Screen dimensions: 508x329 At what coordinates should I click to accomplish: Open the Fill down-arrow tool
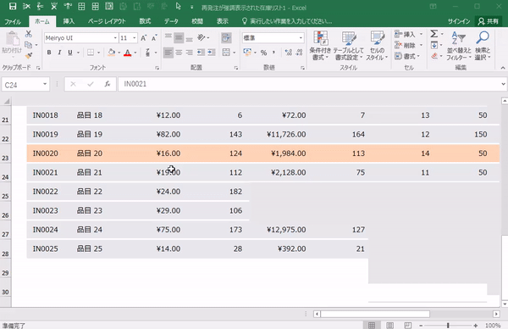click(x=434, y=45)
